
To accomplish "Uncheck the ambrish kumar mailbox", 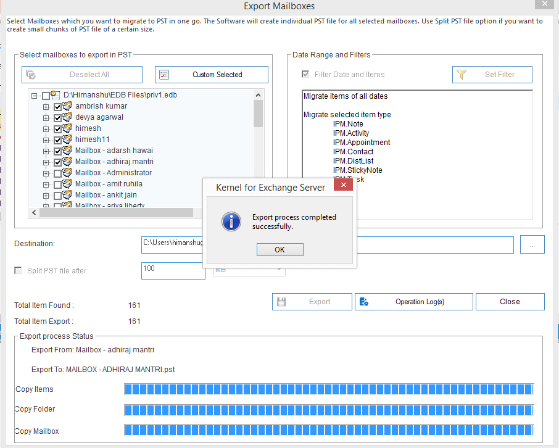I will pos(57,107).
